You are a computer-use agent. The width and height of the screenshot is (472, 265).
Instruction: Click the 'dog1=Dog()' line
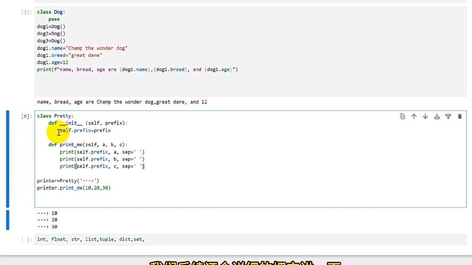pos(51,26)
